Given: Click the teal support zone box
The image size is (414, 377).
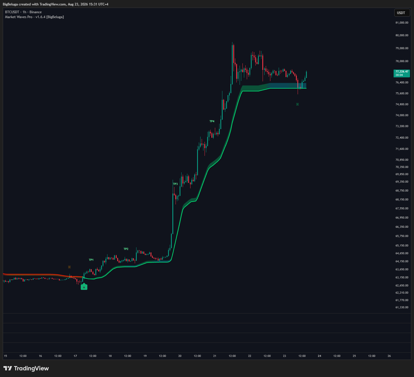Looking at the screenshot, I should click(287, 85).
